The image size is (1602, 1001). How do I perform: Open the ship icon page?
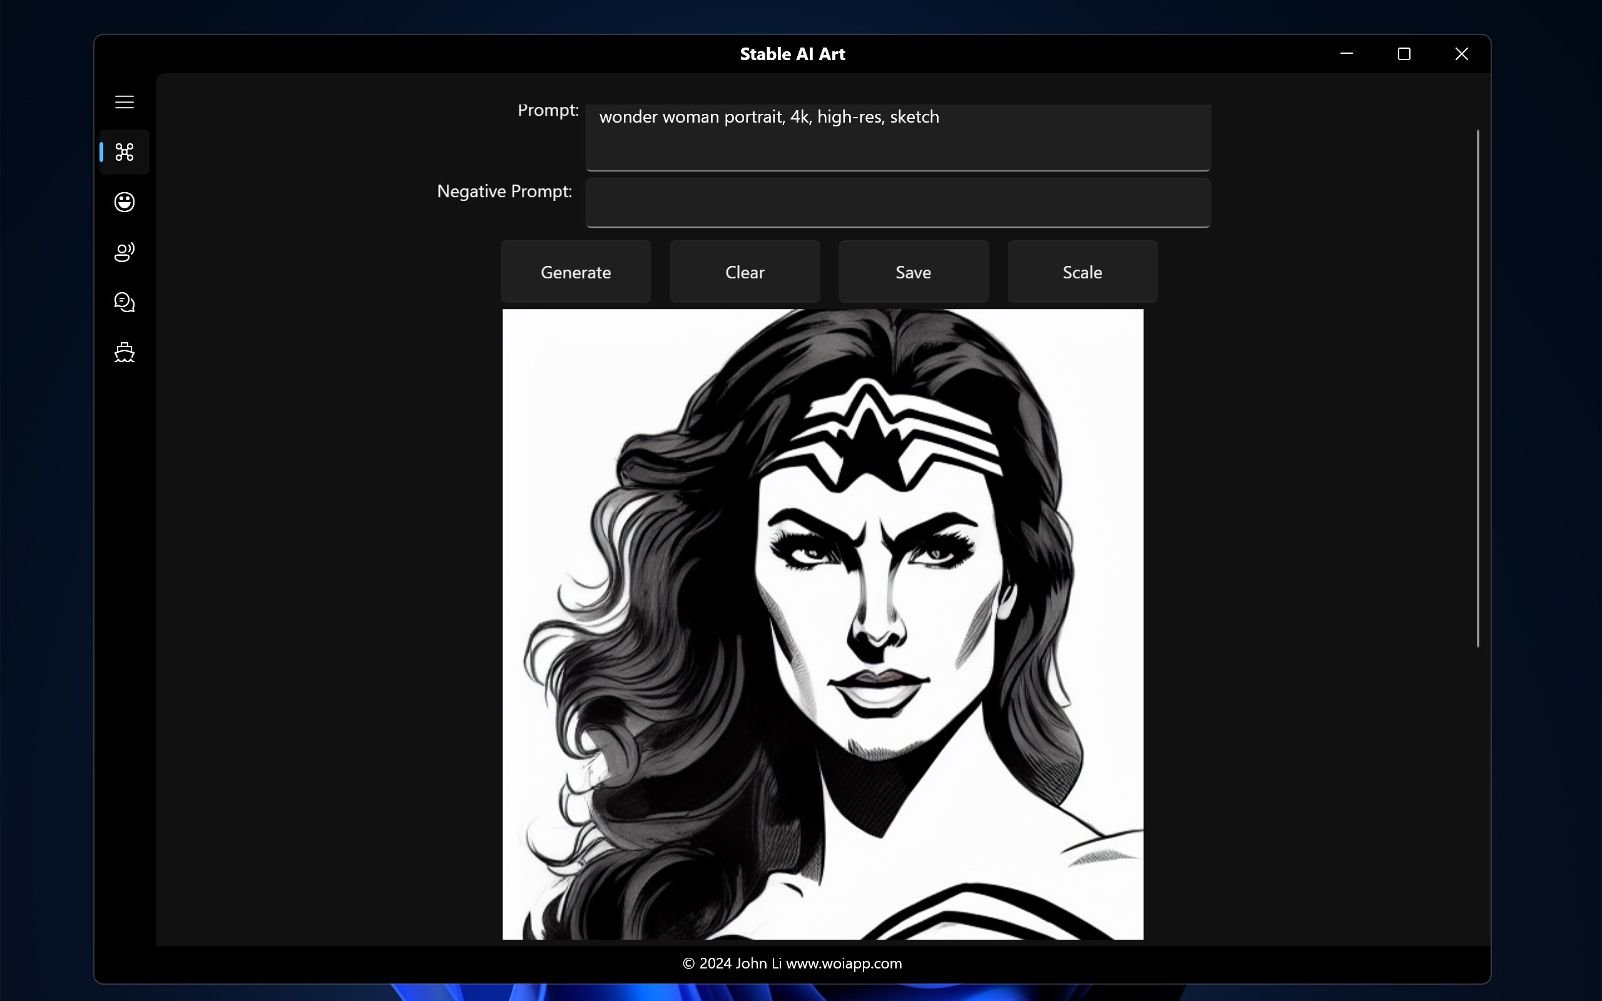click(x=125, y=352)
